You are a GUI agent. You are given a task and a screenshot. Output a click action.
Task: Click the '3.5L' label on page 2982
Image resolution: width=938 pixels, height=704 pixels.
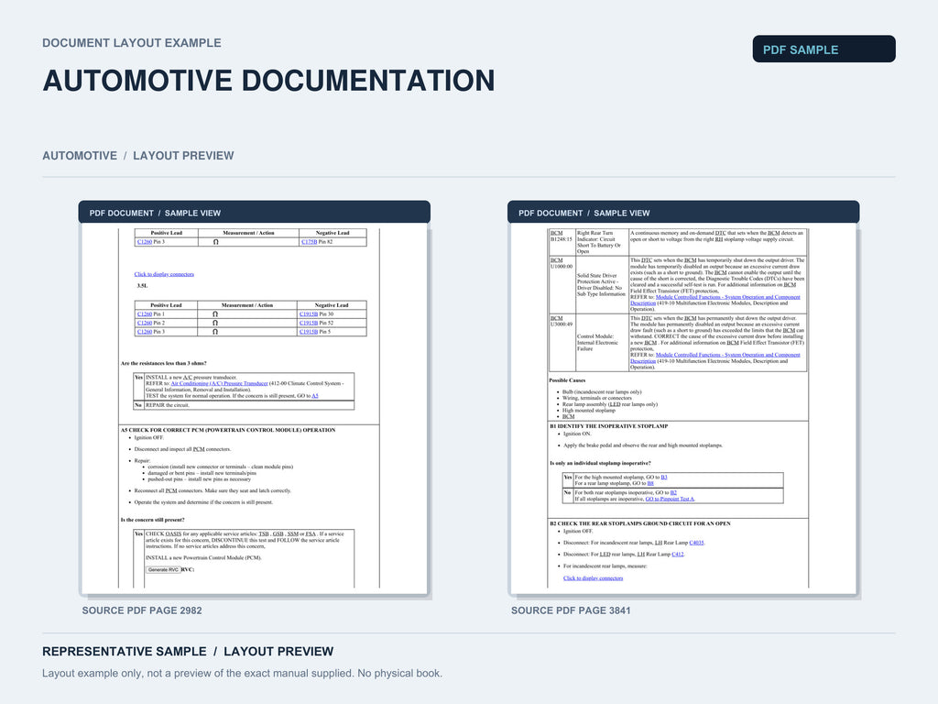point(142,286)
